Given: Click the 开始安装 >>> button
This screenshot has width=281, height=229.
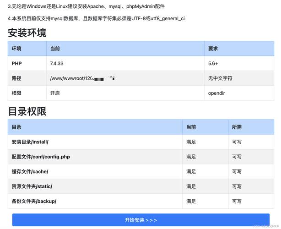Looking at the screenshot, I should pyautogui.click(x=141, y=220).
